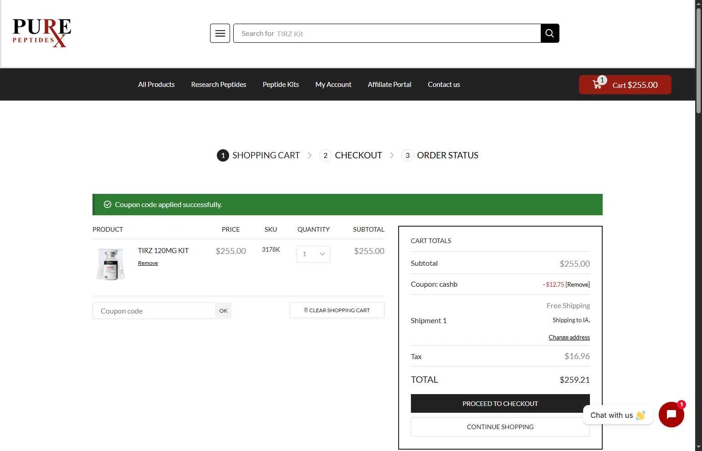Open the TIRZ 120MG KIT product link
Image resolution: width=702 pixels, height=451 pixels.
163,251
